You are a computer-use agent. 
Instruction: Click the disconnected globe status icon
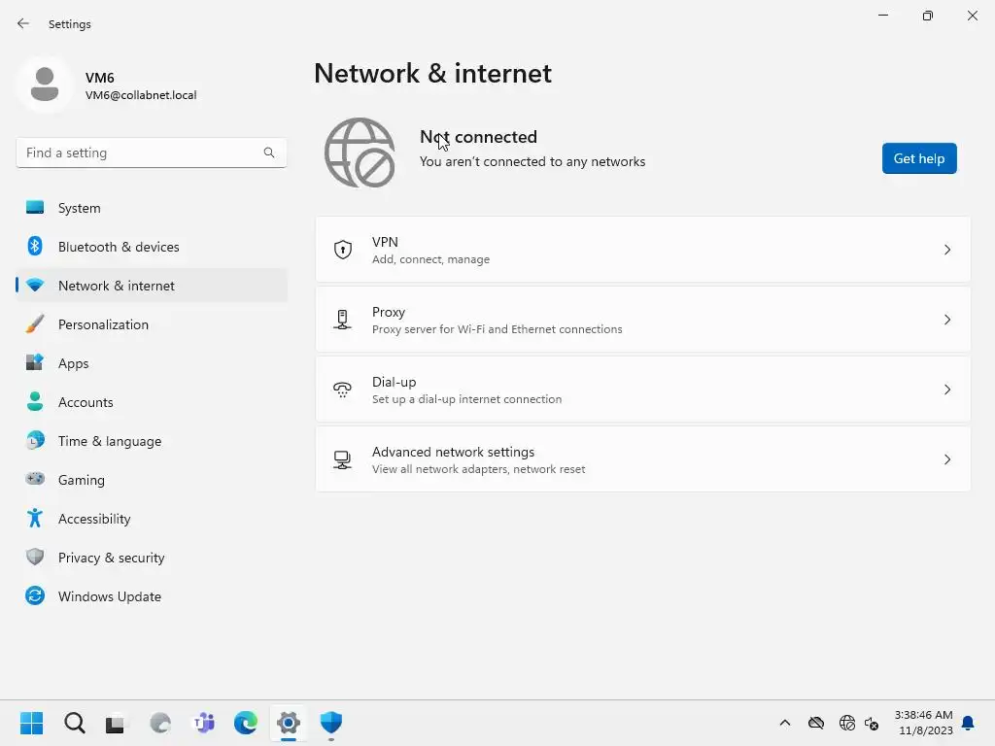point(360,153)
